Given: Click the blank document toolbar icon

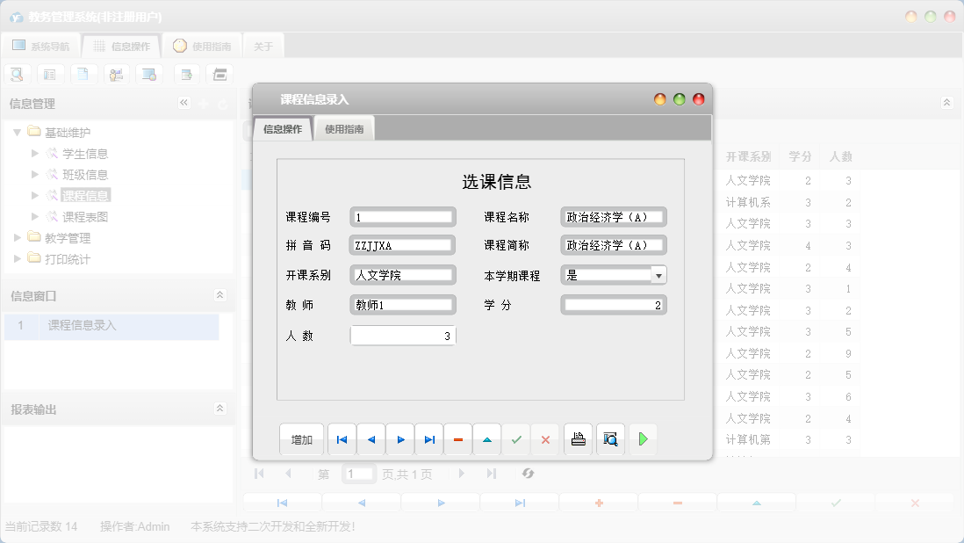Looking at the screenshot, I should pos(83,74).
